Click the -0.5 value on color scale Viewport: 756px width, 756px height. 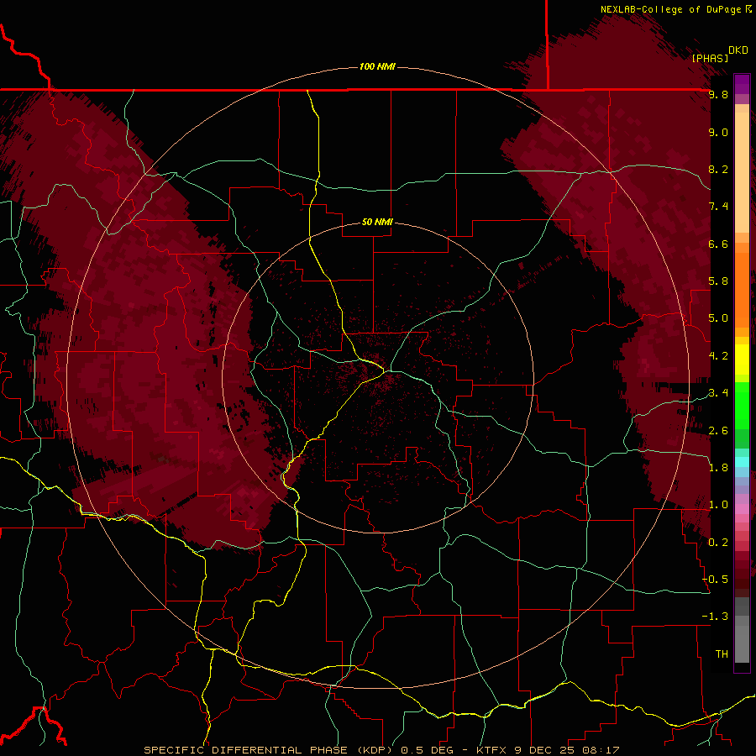click(x=715, y=580)
